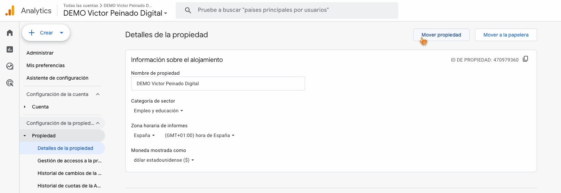Collapse Configuración de la cuenta section
The image size is (561, 193).
98,94
